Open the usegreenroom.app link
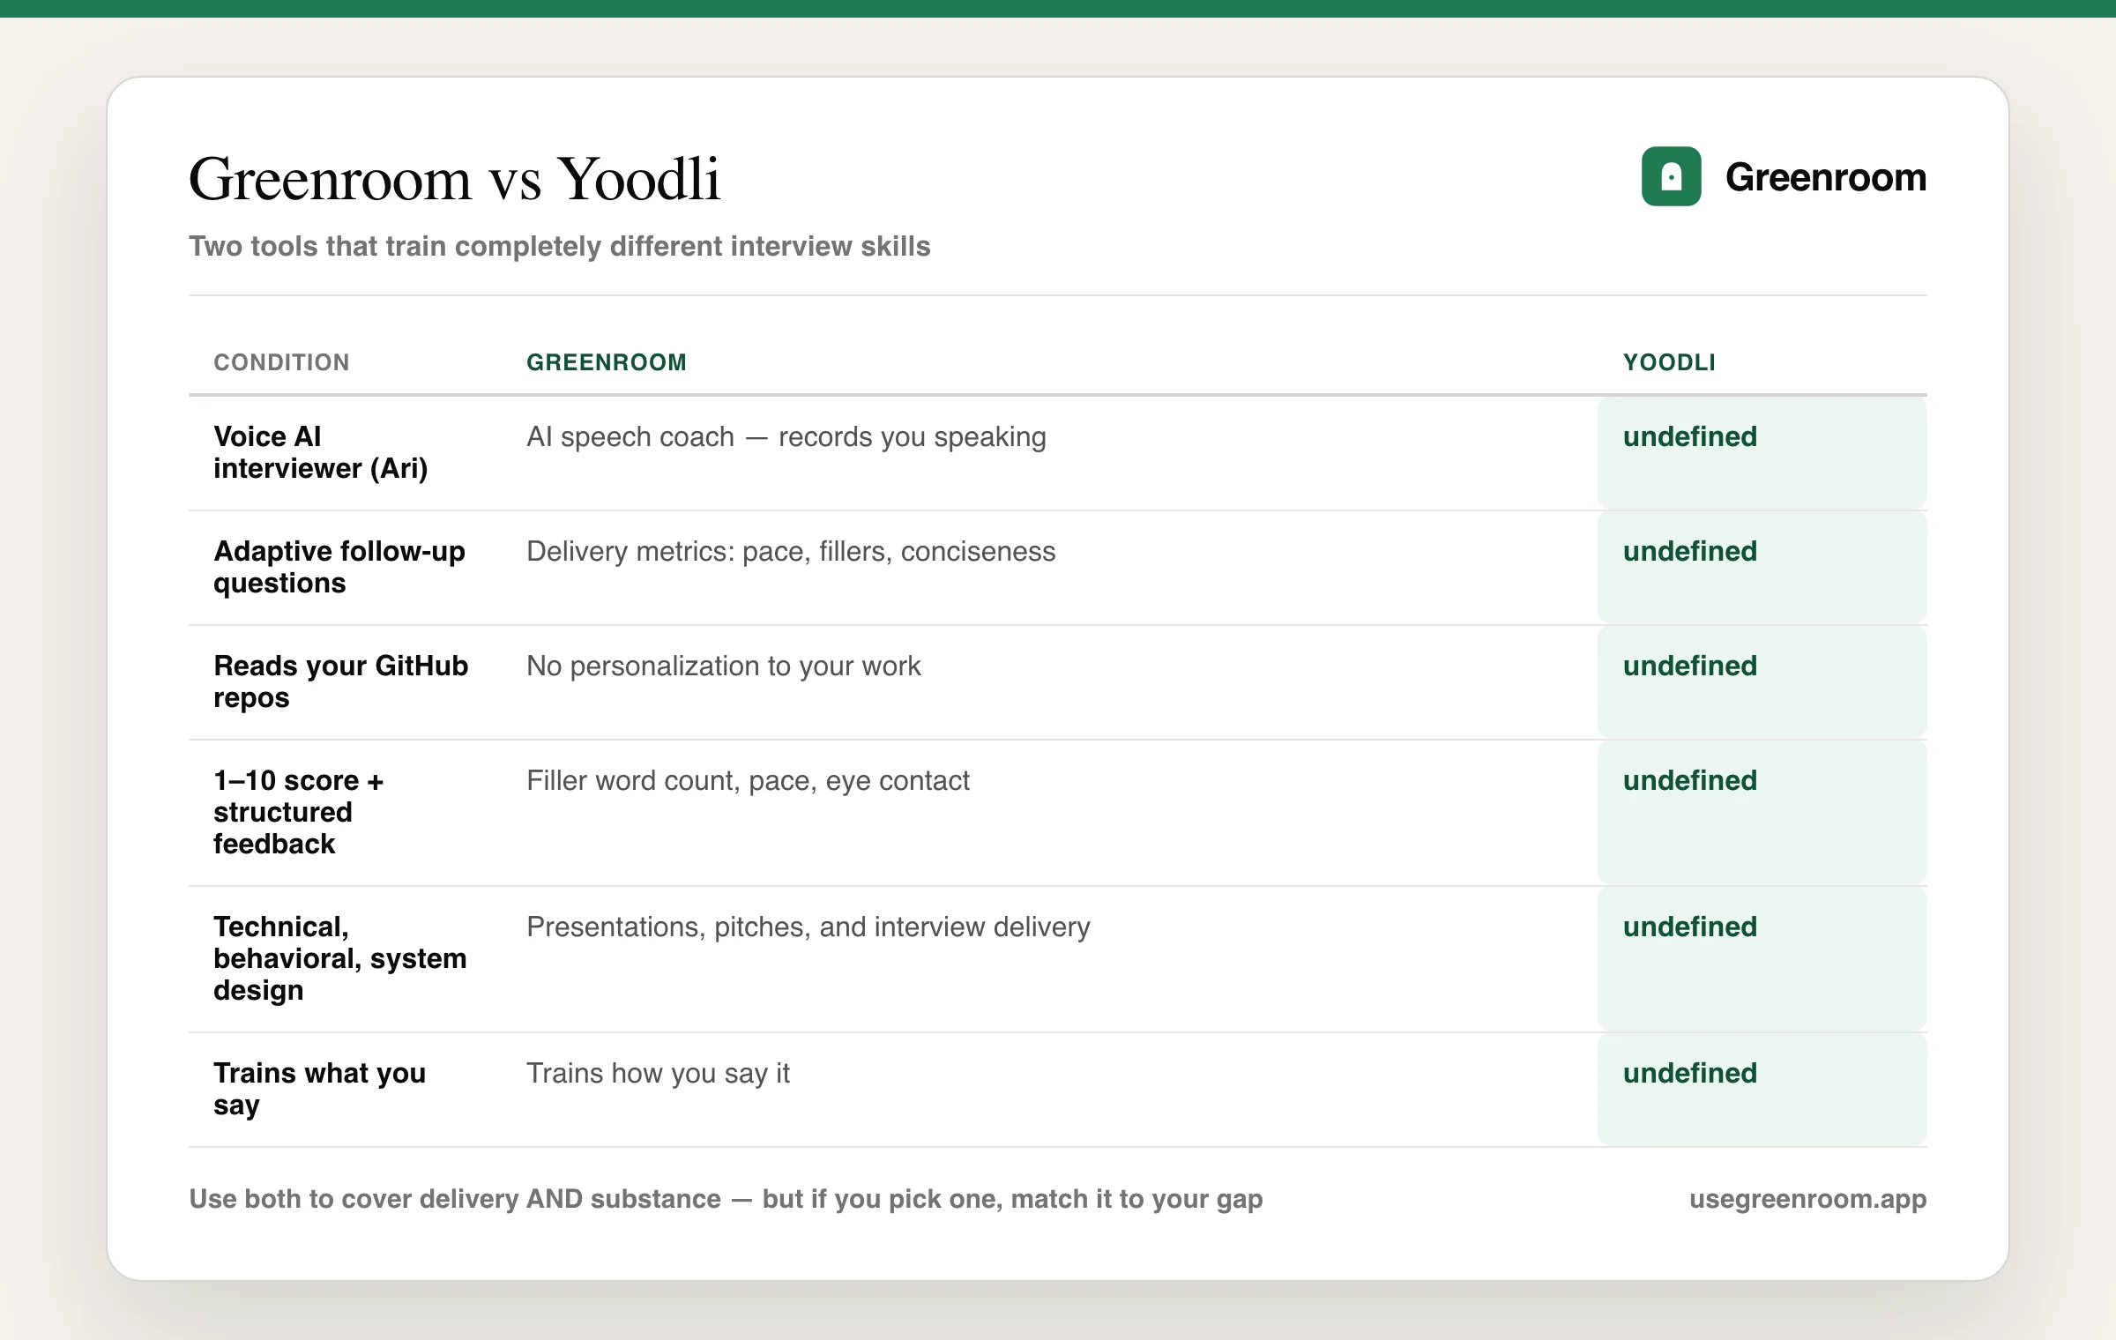 click(x=1808, y=1199)
